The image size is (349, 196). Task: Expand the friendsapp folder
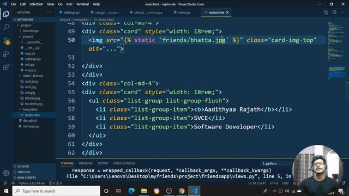[x=31, y=31]
